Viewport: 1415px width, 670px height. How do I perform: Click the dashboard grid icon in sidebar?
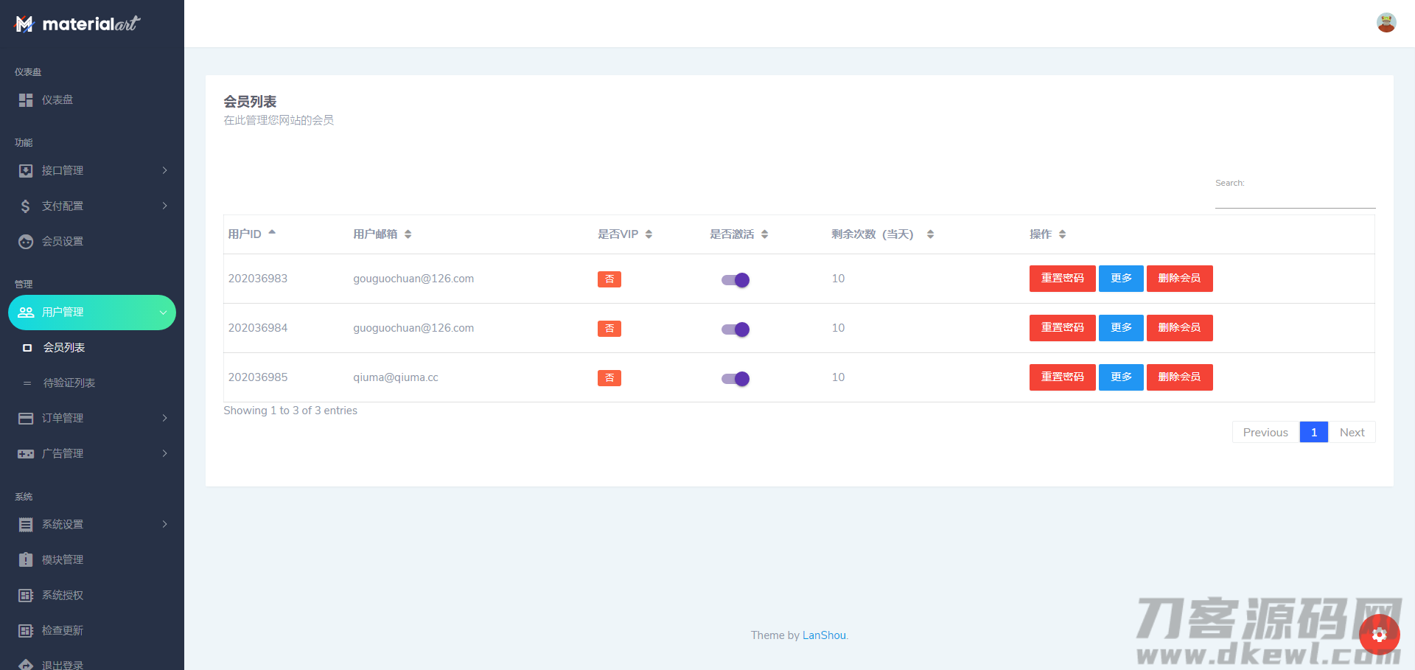[26, 100]
